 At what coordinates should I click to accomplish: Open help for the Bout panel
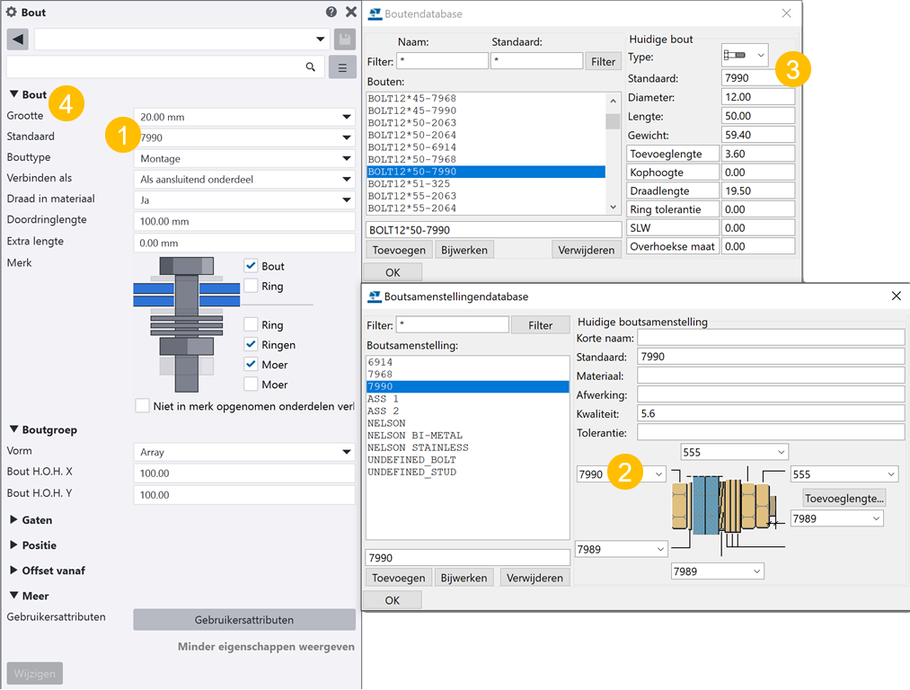(331, 13)
